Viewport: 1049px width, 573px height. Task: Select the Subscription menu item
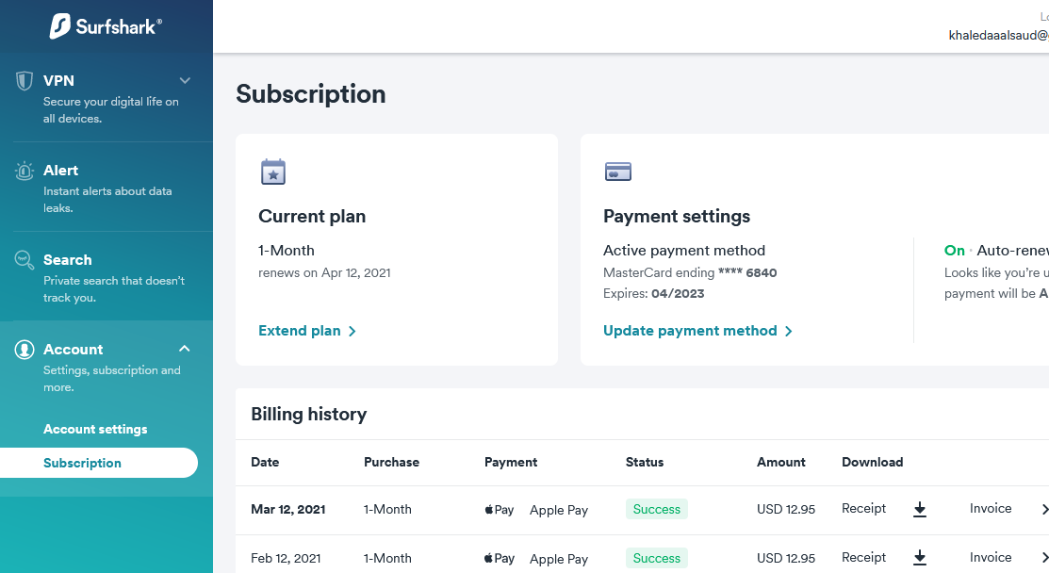coord(98,463)
